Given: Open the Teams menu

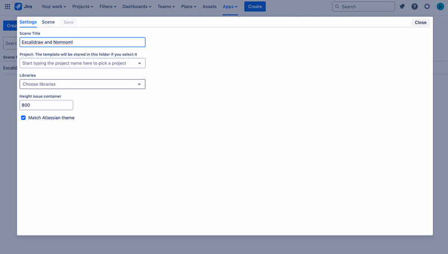Looking at the screenshot, I should pos(166,6).
